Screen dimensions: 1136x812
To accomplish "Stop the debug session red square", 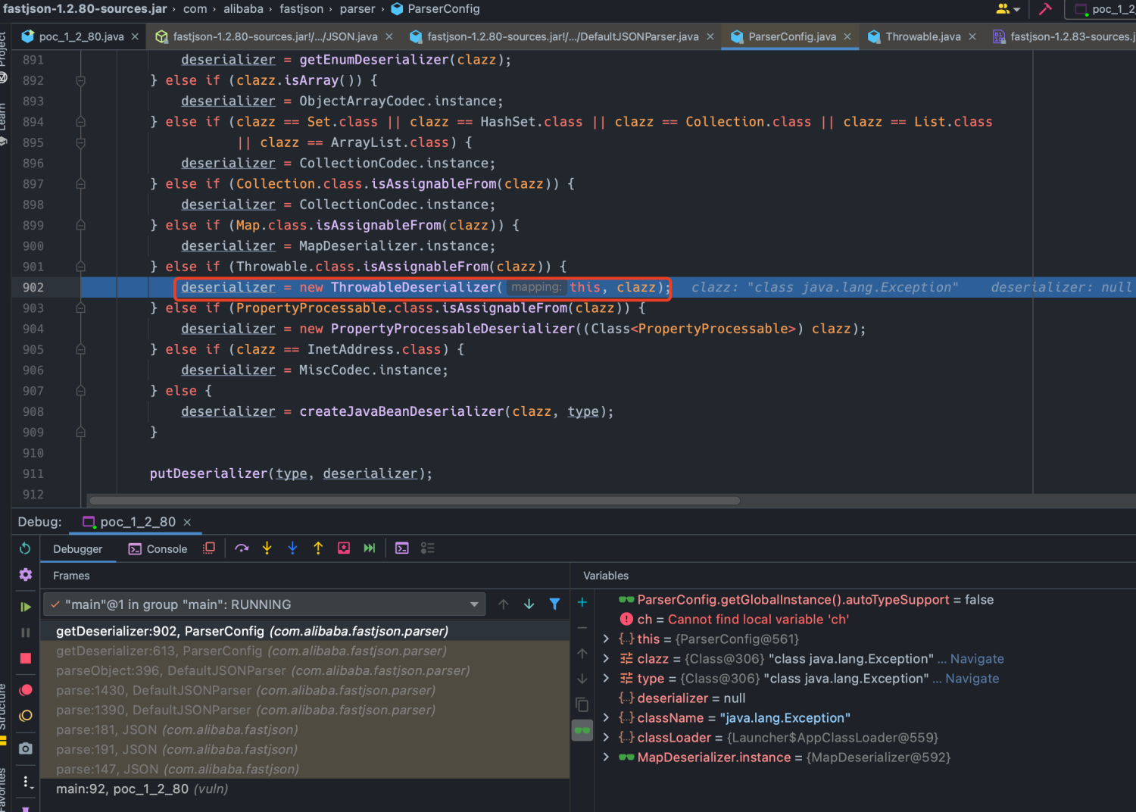I will [x=25, y=658].
